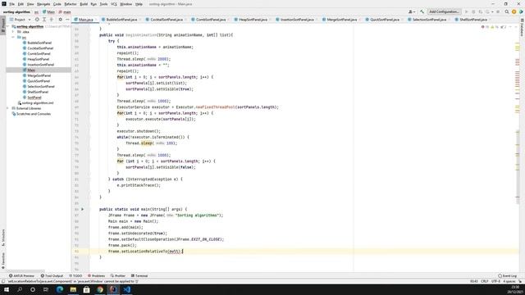The image size is (525, 295).
Task: Select InsertionSortPanel in project tree
Action: [x=40, y=65]
